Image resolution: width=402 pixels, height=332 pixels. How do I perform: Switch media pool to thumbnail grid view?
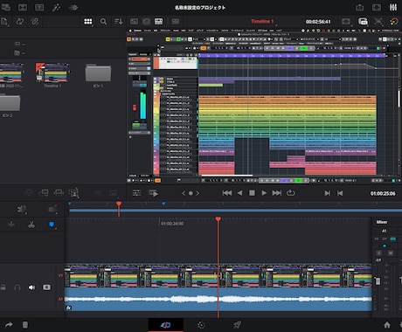[x=88, y=22]
